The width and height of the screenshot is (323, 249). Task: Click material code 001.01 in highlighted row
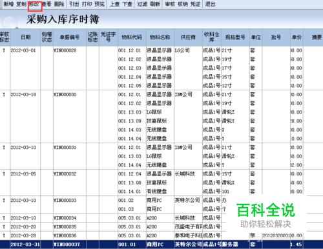click(127, 244)
